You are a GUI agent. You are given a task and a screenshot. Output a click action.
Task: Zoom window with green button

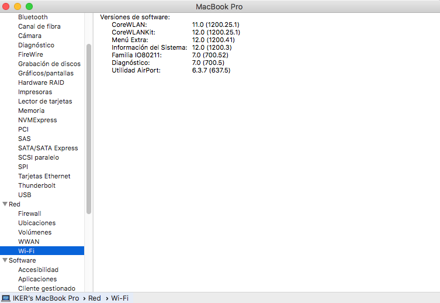pos(29,6)
